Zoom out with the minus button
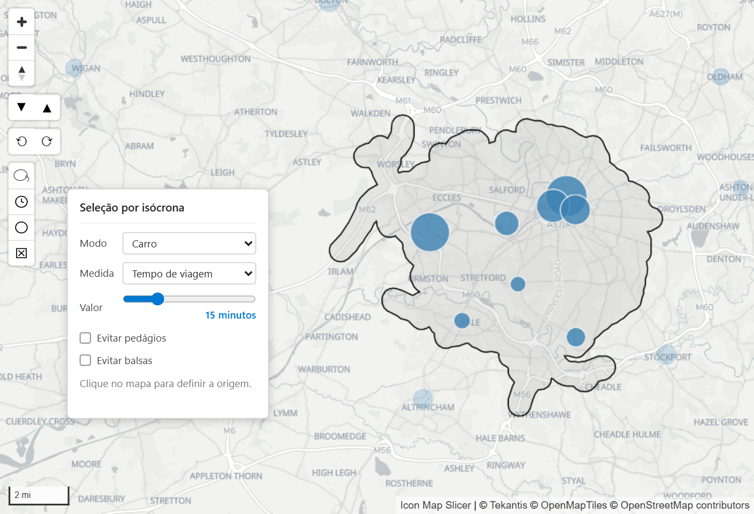This screenshot has width=754, height=514. coord(21,48)
